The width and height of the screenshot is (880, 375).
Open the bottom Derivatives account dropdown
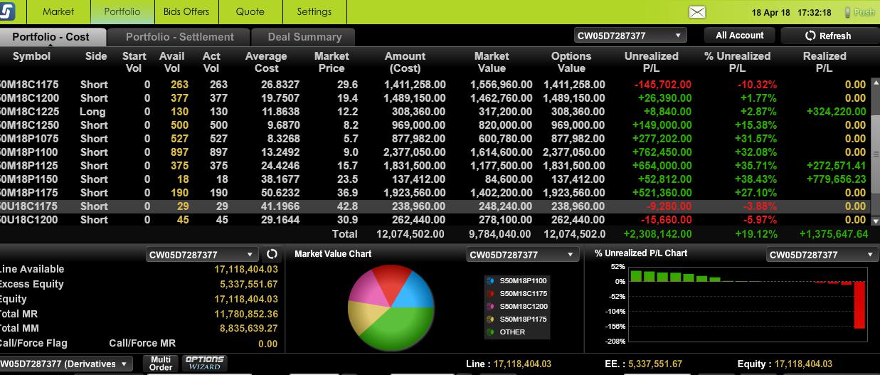click(x=65, y=364)
